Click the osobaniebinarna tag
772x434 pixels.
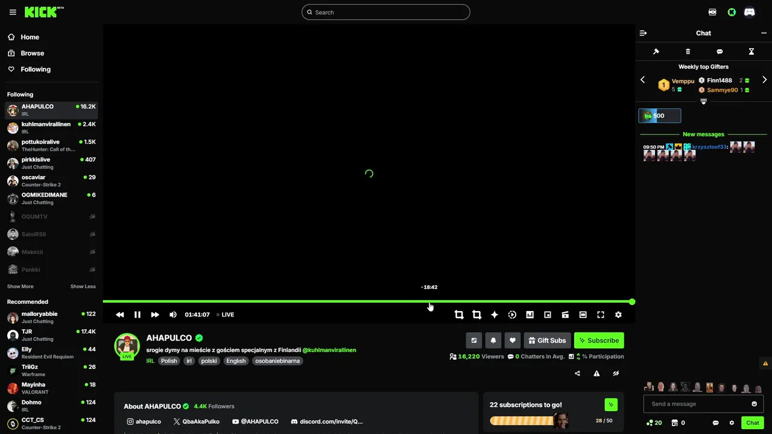(277, 361)
